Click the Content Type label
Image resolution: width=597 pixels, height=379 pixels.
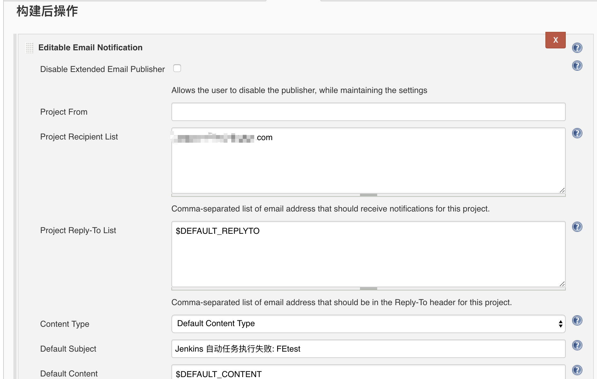65,324
